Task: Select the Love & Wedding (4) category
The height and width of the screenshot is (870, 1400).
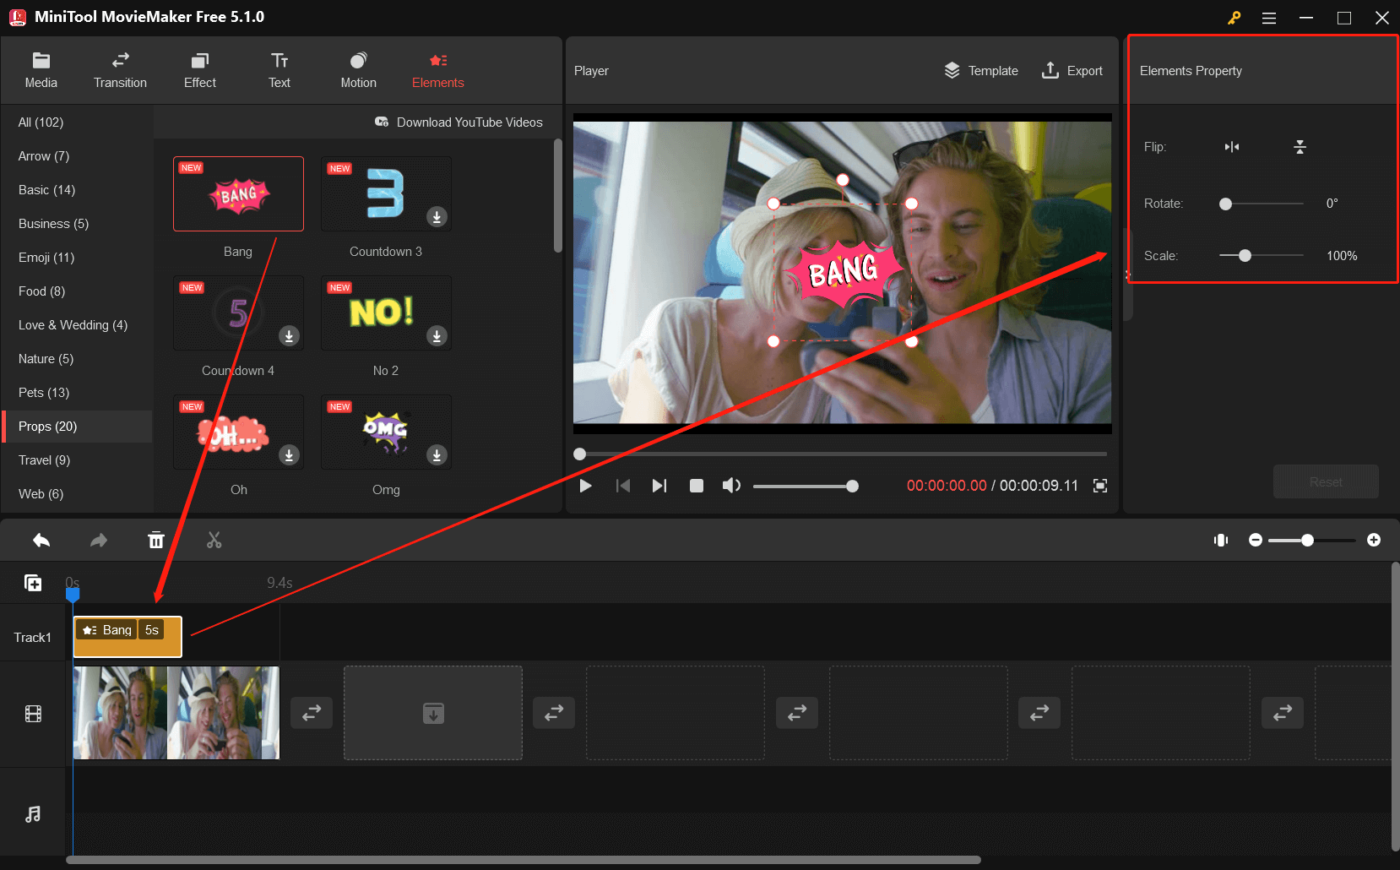Action: coord(77,325)
